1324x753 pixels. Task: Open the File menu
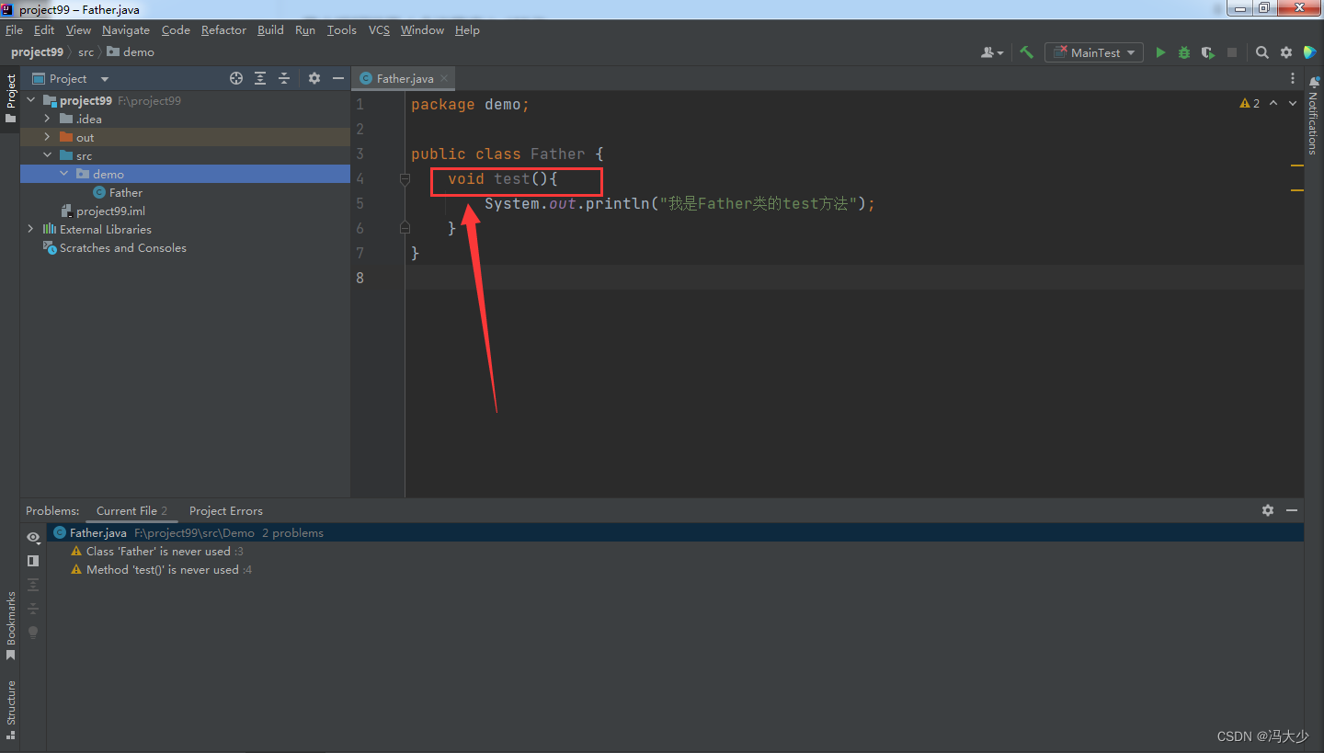[14, 30]
